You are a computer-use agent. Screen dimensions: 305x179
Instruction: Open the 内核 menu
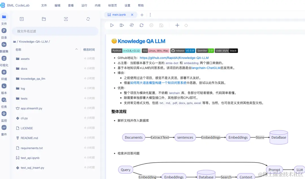(x=98, y=5)
